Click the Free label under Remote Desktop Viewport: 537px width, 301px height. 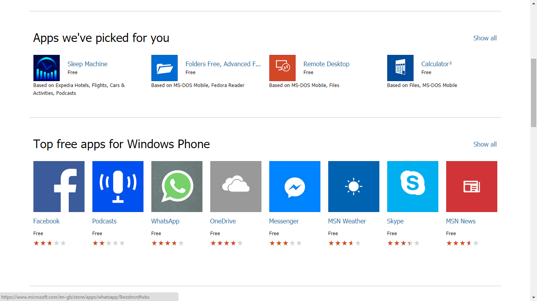308,73
